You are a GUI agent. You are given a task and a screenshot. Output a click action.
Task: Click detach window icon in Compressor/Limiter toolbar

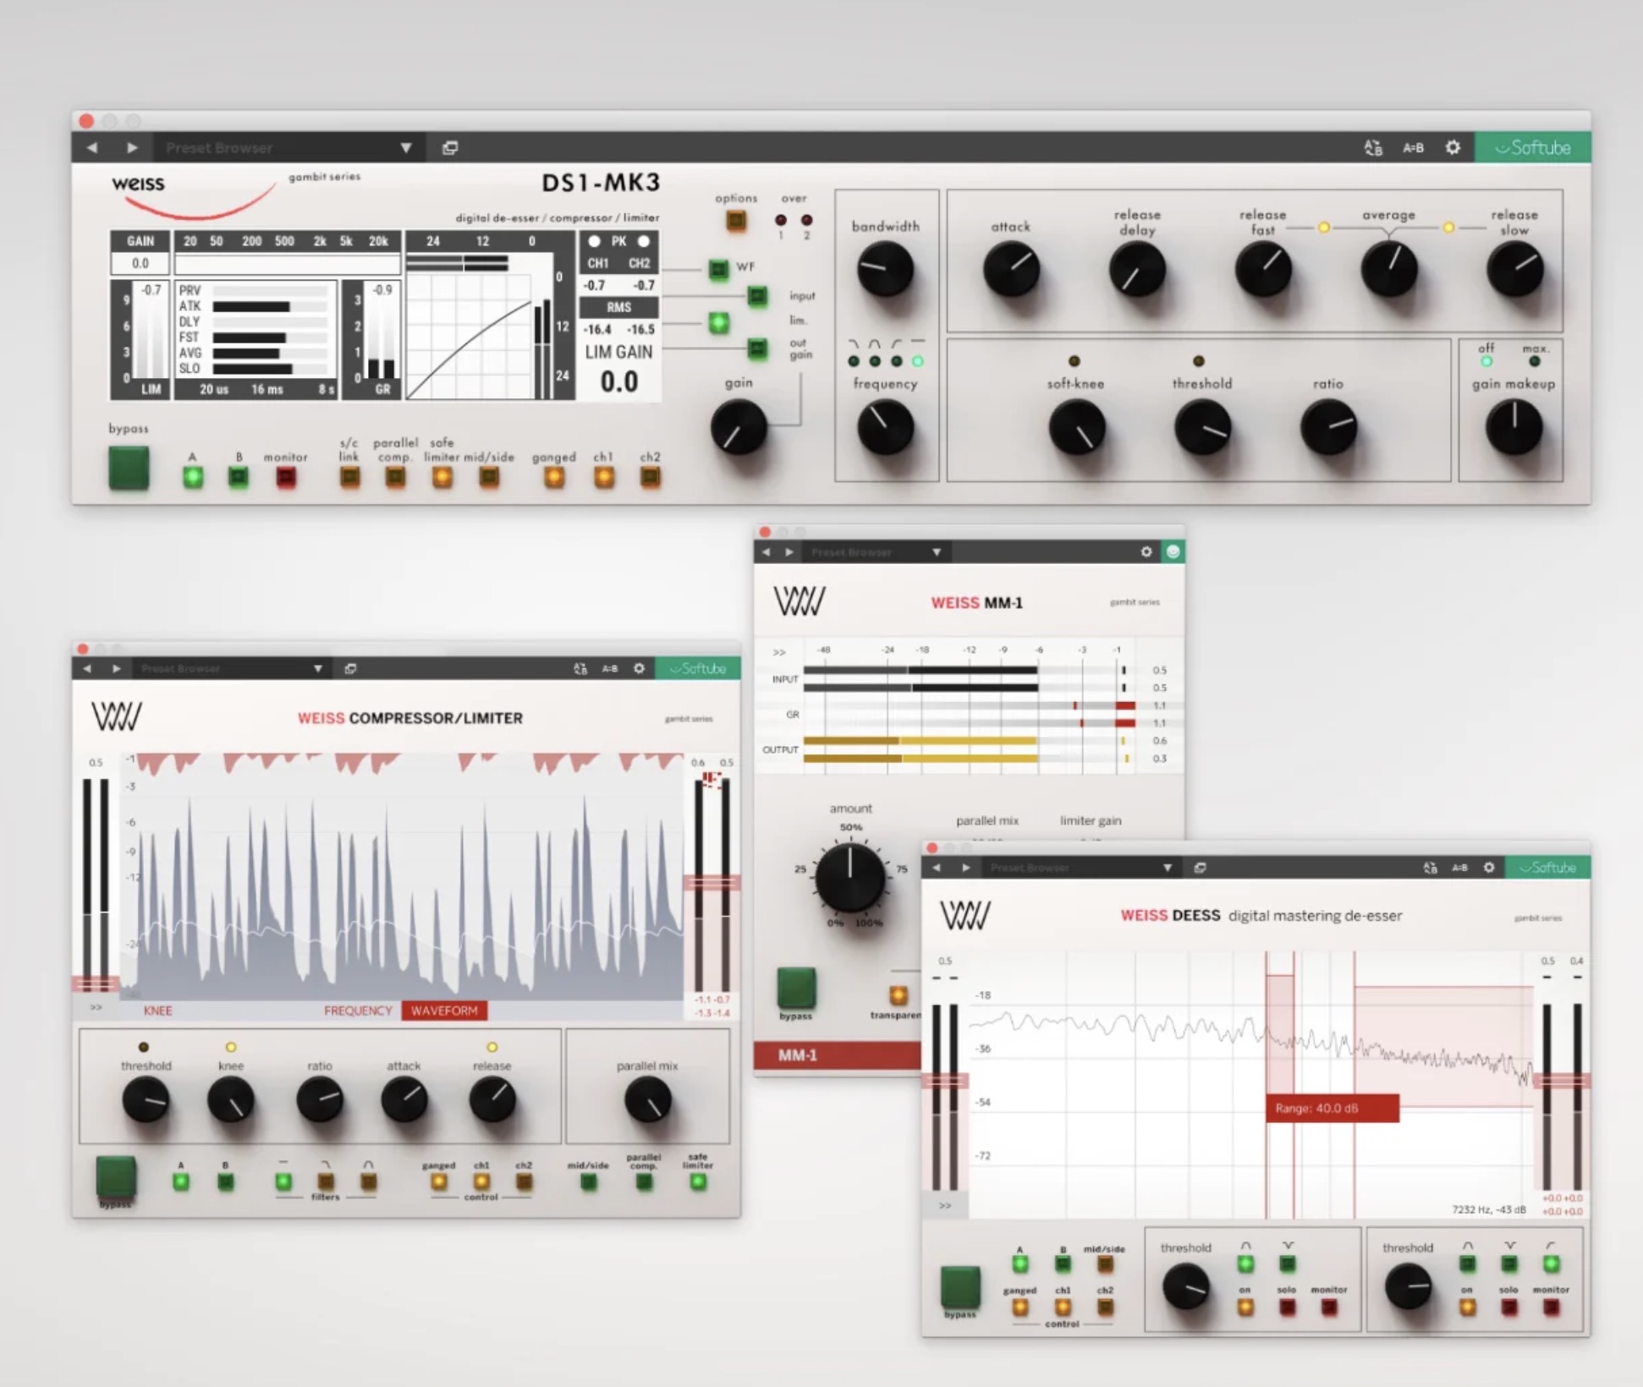pos(350,669)
